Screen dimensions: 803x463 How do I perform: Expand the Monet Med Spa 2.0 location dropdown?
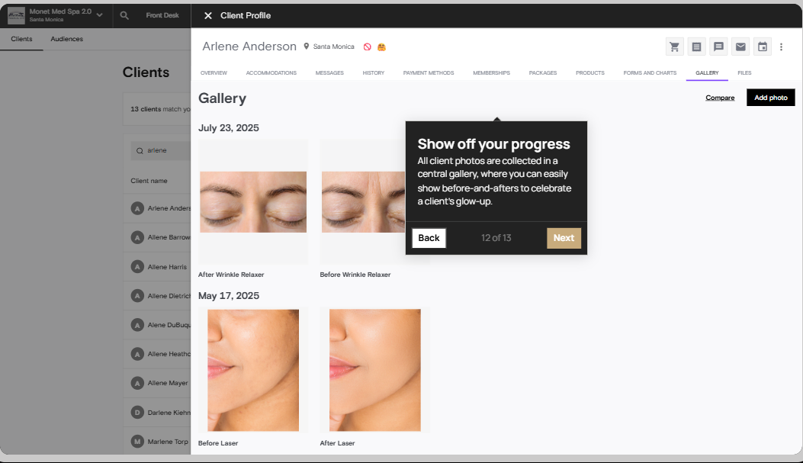(99, 15)
